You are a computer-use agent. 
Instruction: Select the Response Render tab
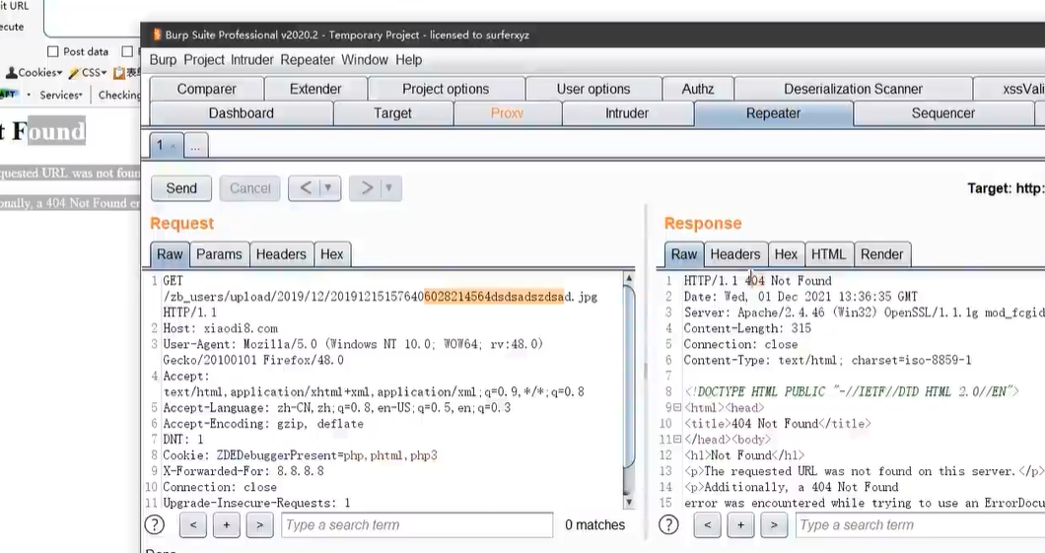click(x=881, y=254)
